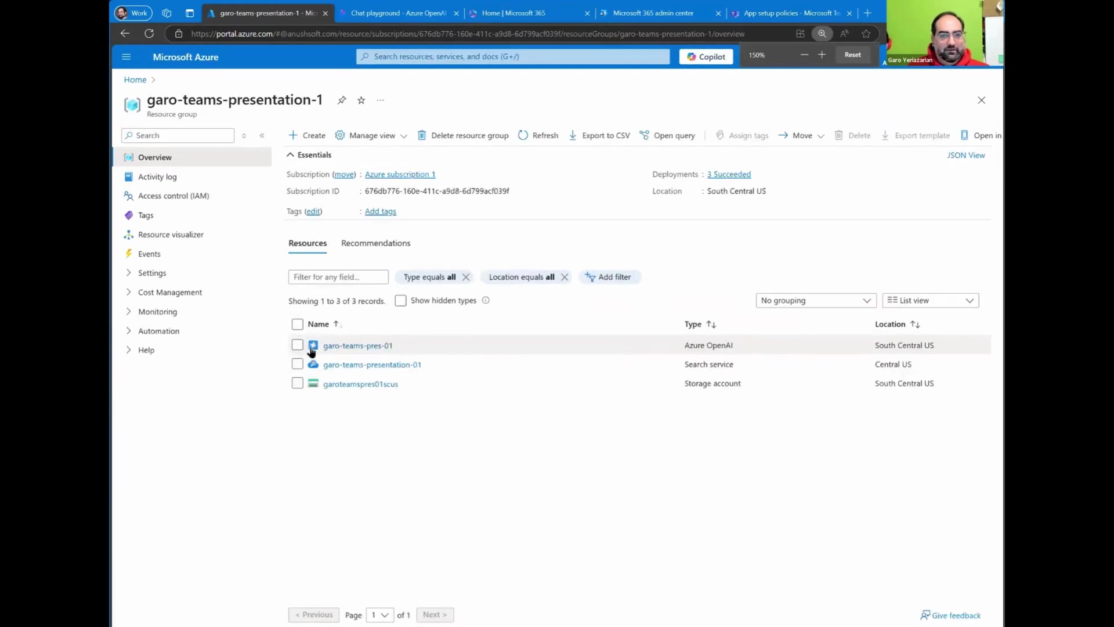The height and width of the screenshot is (627, 1114).
Task: Click the storage account icon for garoteamspres01scus
Action: coord(313,383)
